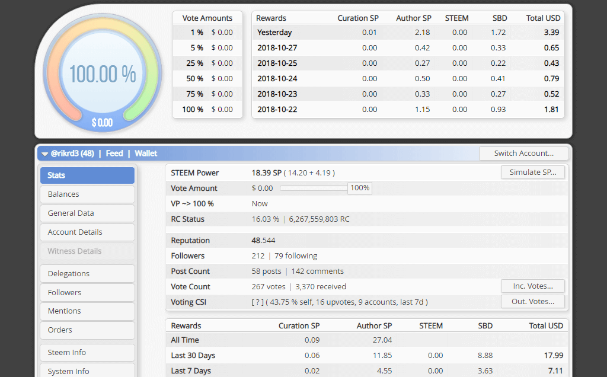Open the Mentions tab
607x377 pixels.
pyautogui.click(x=88, y=311)
